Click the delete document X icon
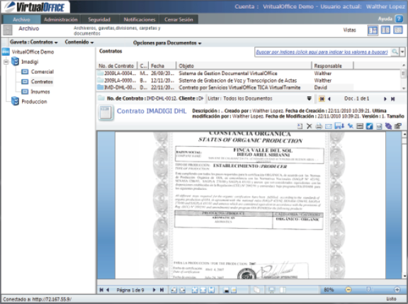 (309, 126)
